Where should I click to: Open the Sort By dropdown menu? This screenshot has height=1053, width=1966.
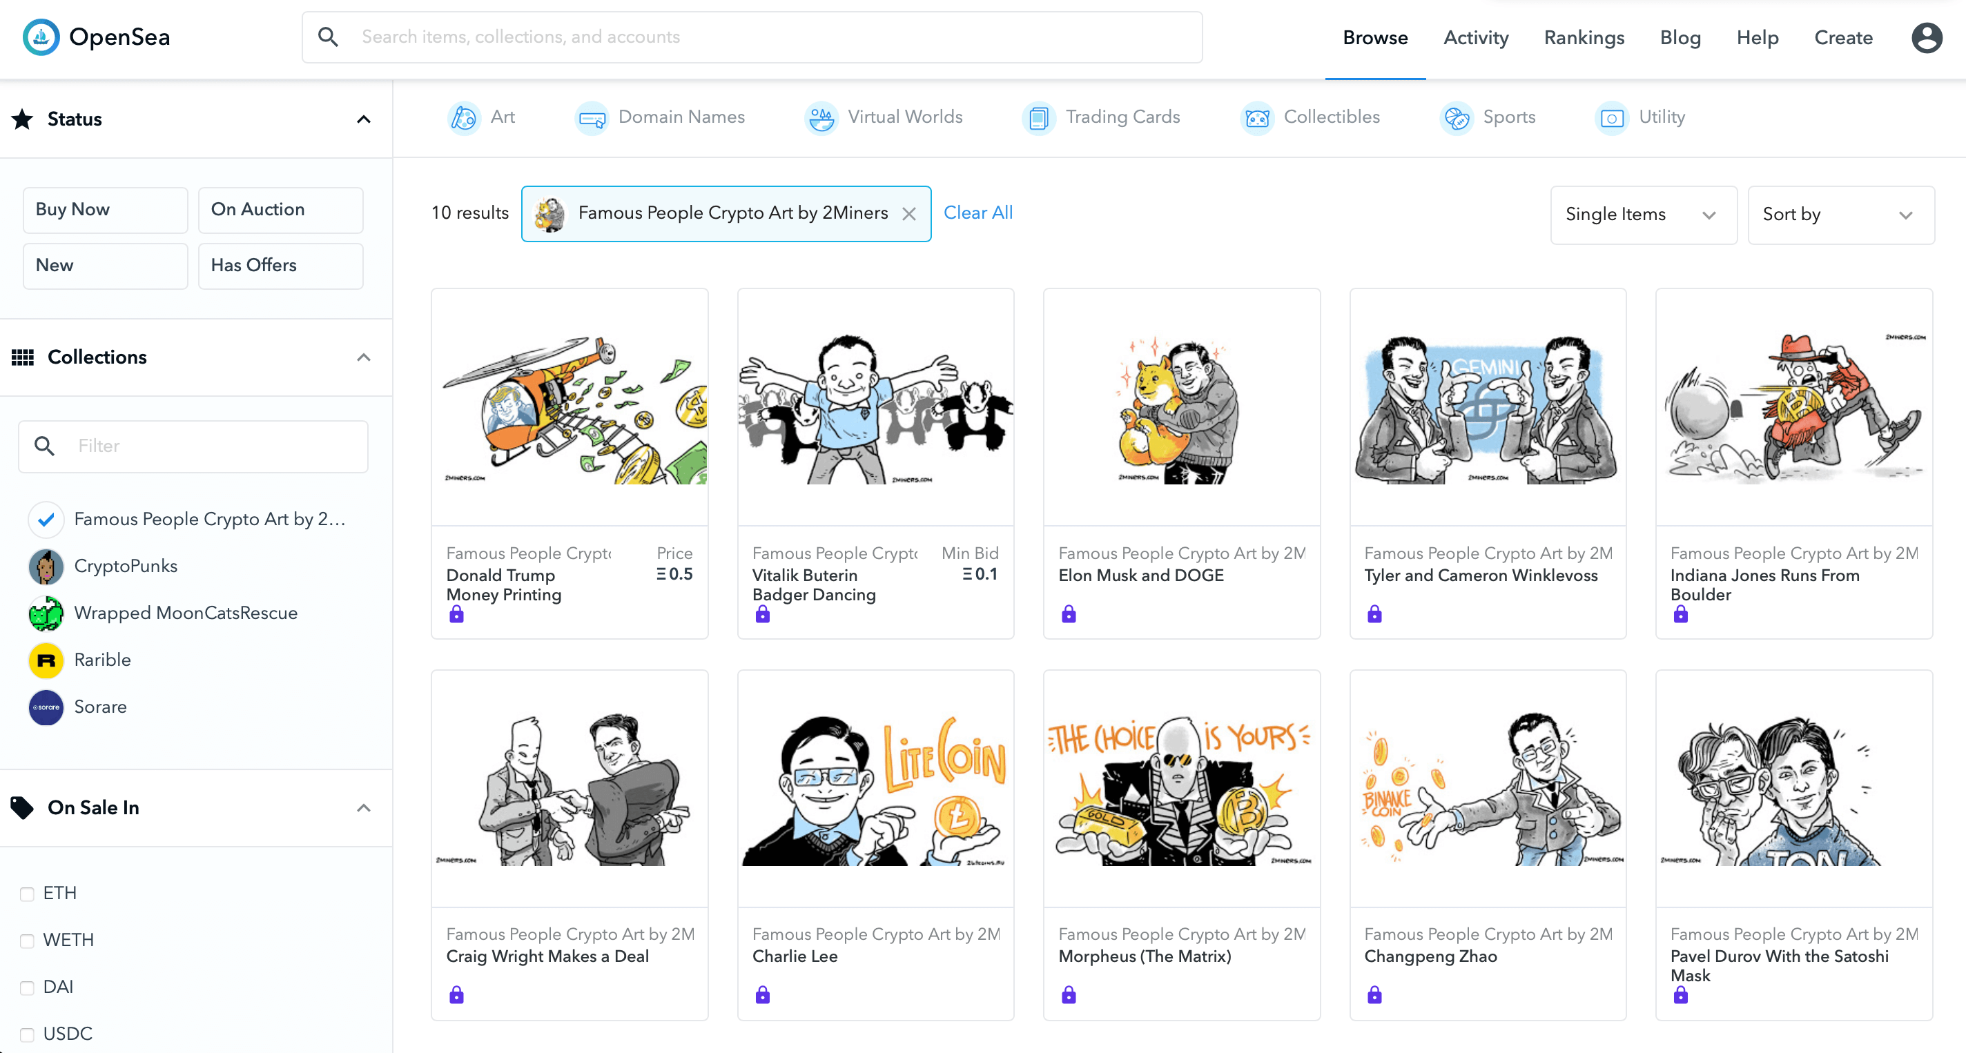tap(1832, 213)
